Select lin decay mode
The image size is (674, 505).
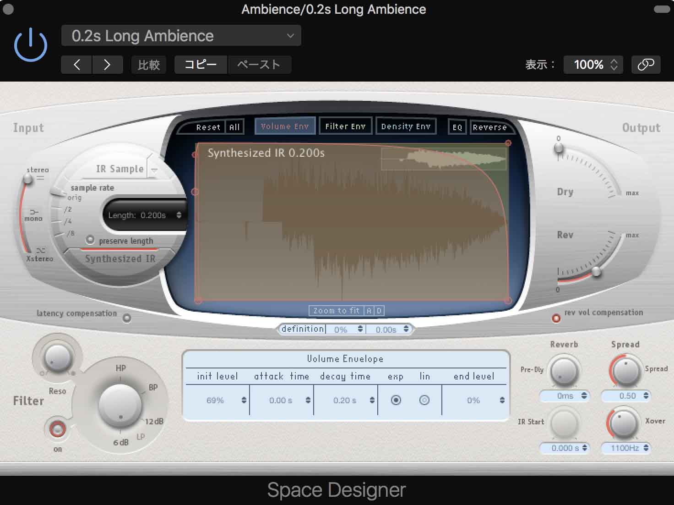[424, 400]
